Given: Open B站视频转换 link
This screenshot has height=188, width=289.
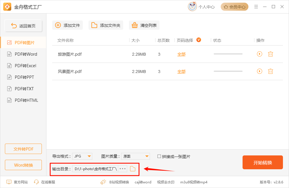Looking at the screenshot, I should click(x=119, y=182).
